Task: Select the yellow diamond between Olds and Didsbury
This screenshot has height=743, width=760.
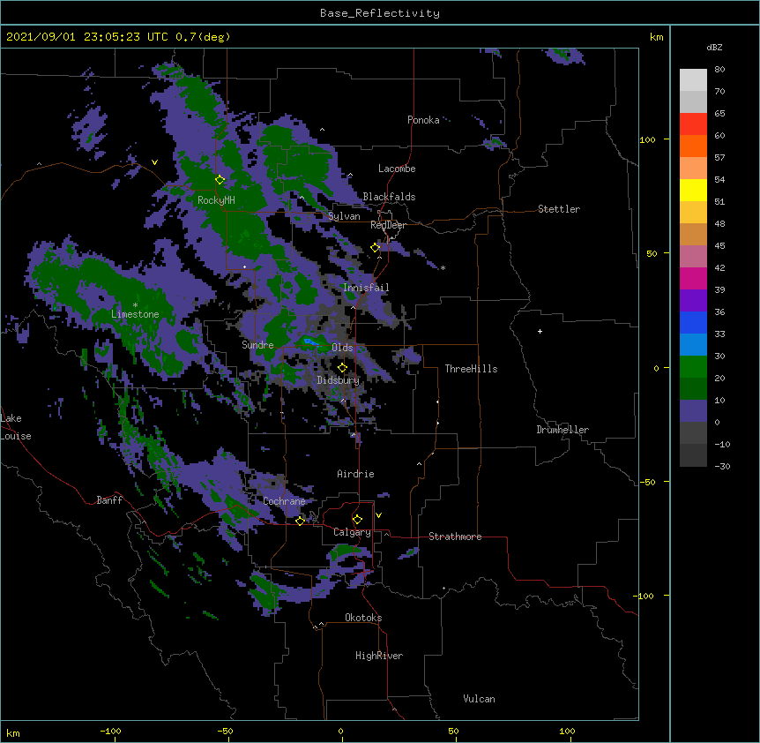Action: click(x=342, y=368)
